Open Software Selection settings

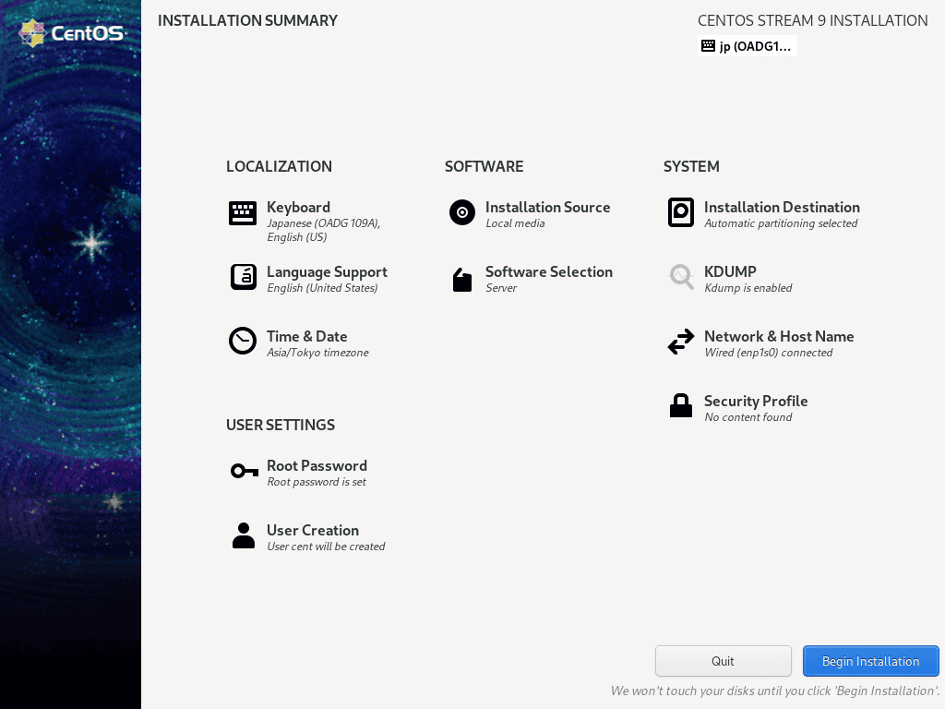531,279
